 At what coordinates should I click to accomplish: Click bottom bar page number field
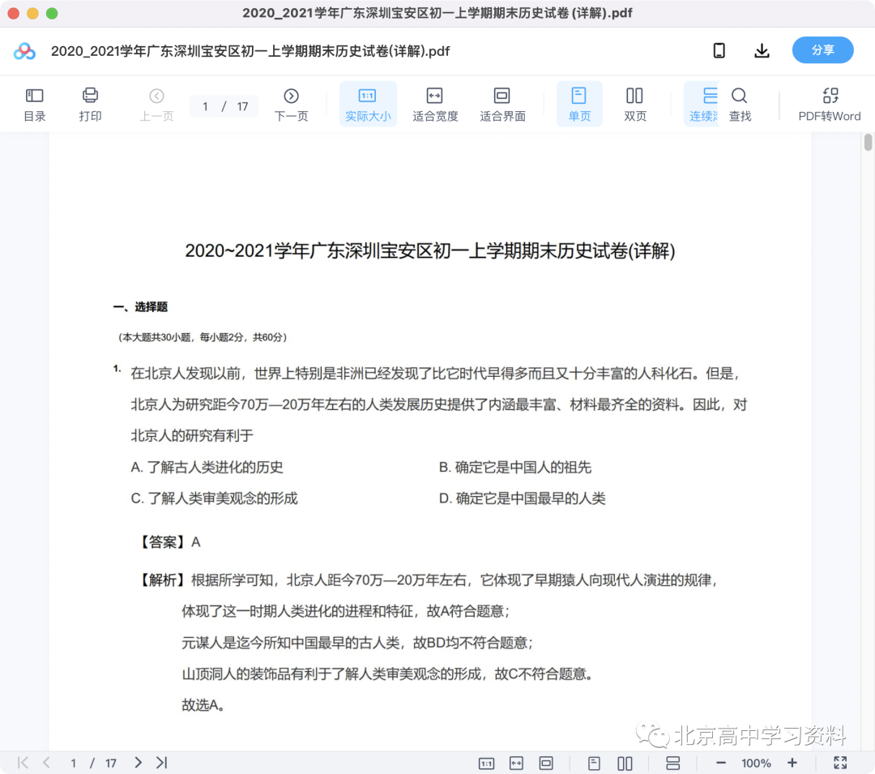tap(74, 763)
